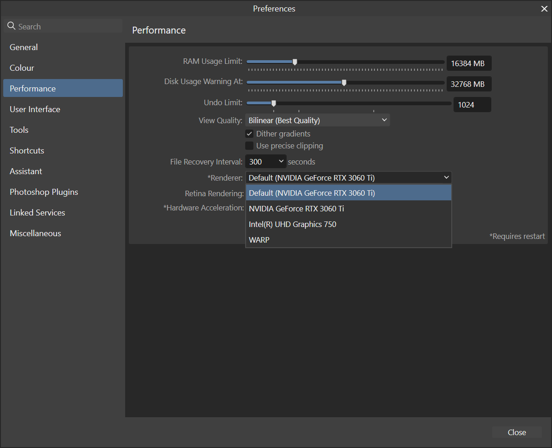The width and height of the screenshot is (552, 448).
Task: Click the Close button
Action: [517, 432]
